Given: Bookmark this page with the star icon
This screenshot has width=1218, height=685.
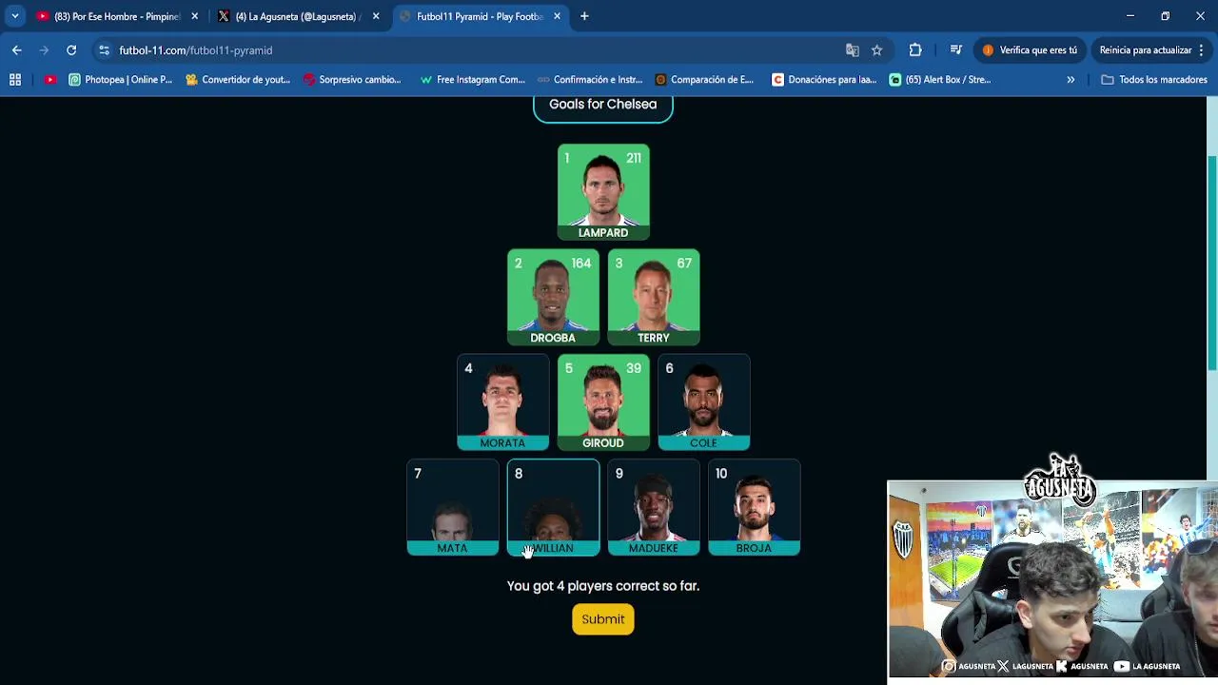Looking at the screenshot, I should (877, 50).
